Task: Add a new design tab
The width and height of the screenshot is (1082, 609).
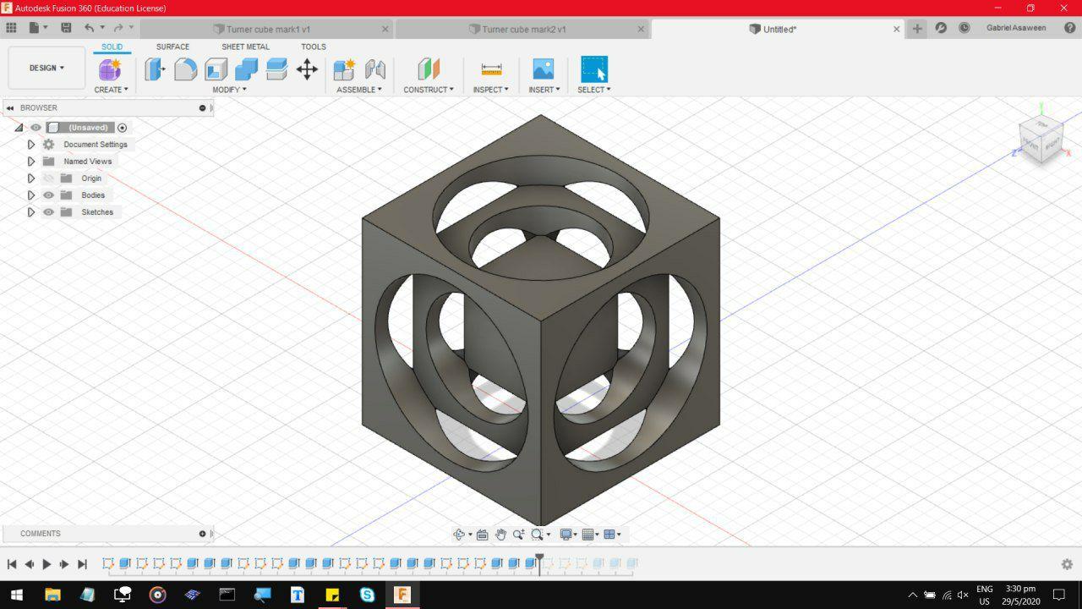Action: (x=917, y=29)
